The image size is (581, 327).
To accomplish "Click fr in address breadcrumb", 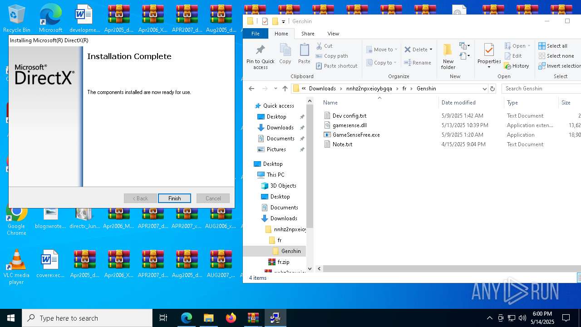I will coord(404,89).
